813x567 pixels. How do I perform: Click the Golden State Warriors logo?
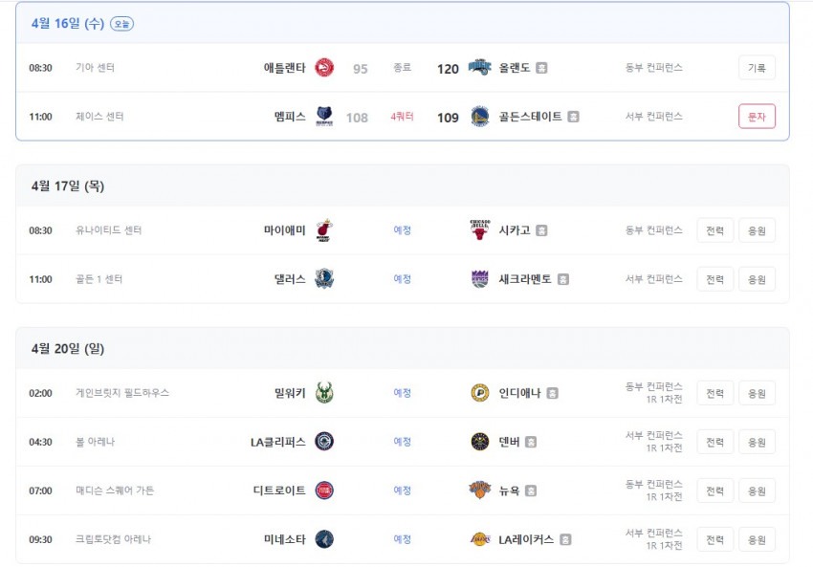coord(479,116)
